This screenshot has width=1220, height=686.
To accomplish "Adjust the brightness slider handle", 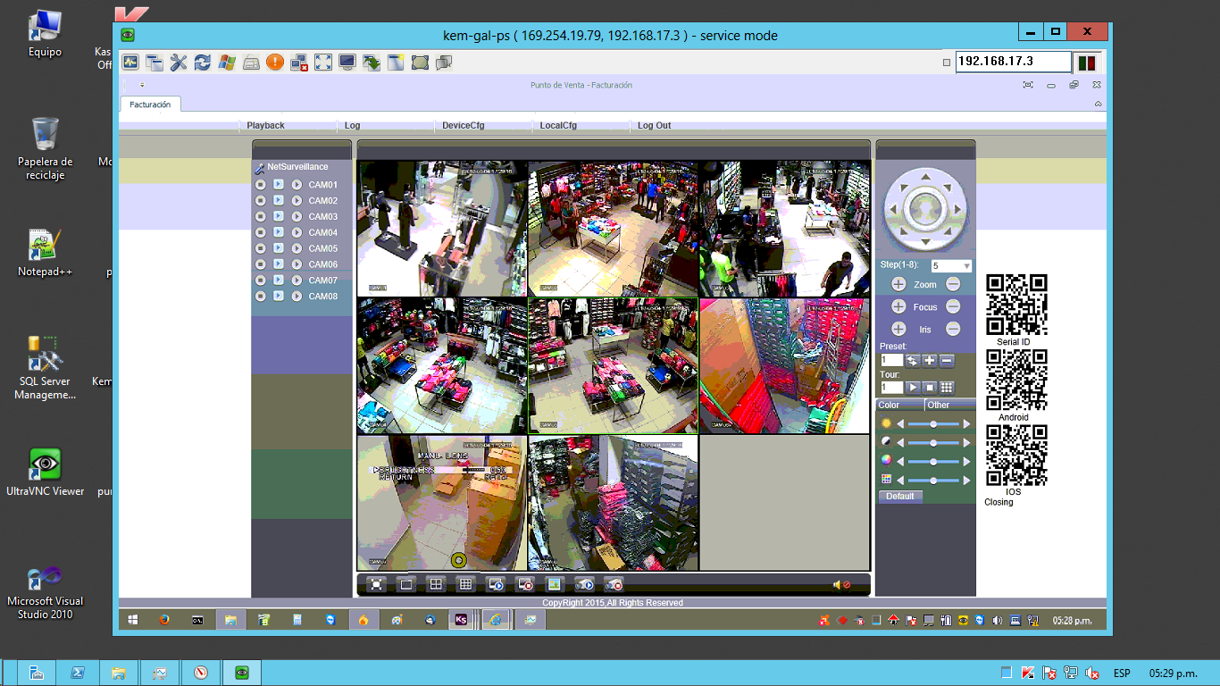I will point(933,423).
